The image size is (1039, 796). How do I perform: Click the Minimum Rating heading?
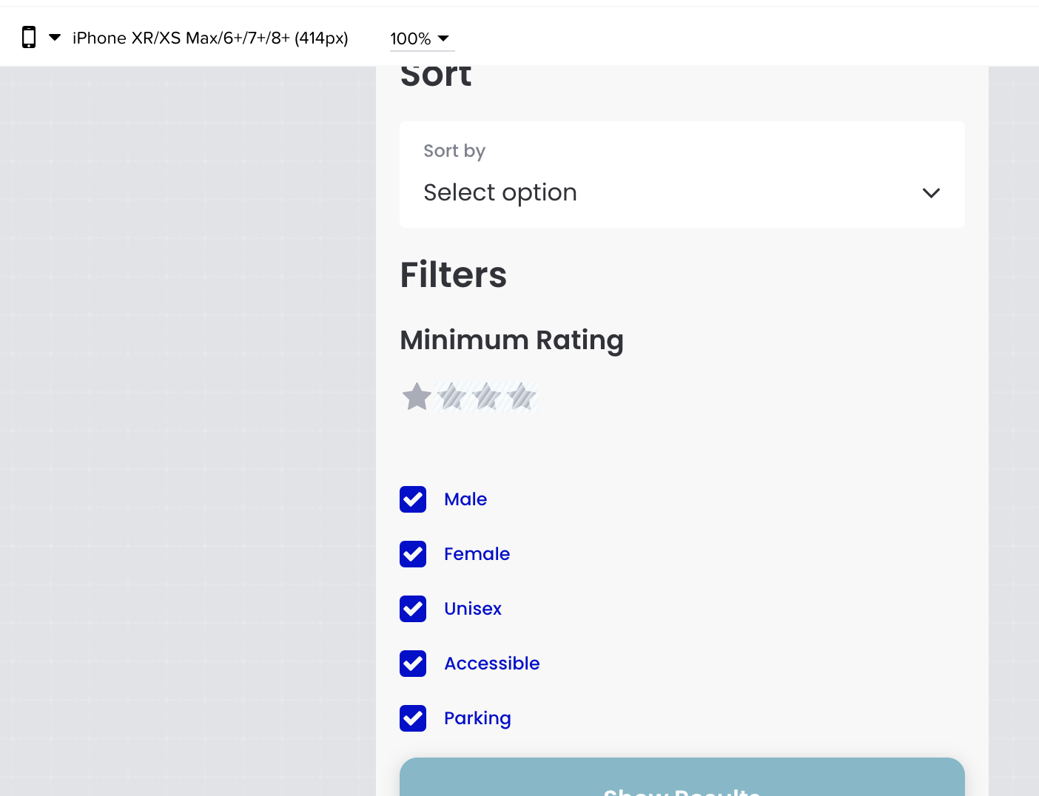click(x=512, y=340)
